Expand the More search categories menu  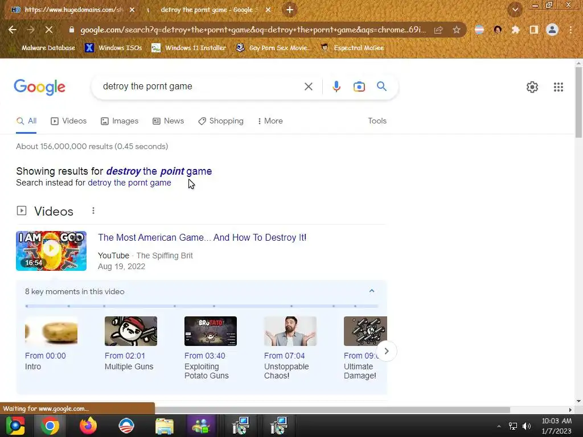(x=270, y=121)
